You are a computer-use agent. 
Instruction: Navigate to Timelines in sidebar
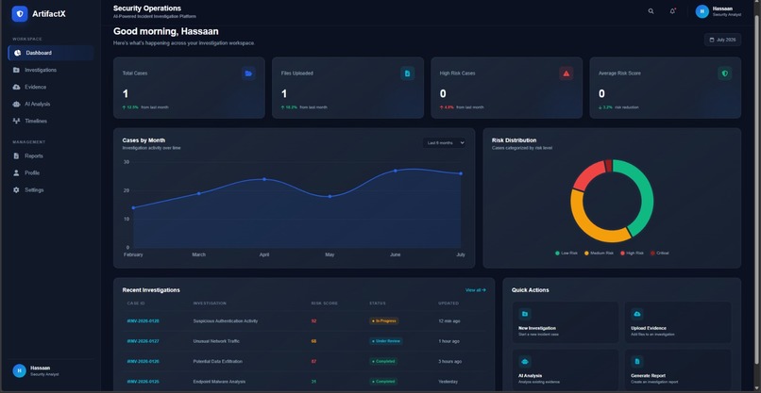tap(51, 121)
